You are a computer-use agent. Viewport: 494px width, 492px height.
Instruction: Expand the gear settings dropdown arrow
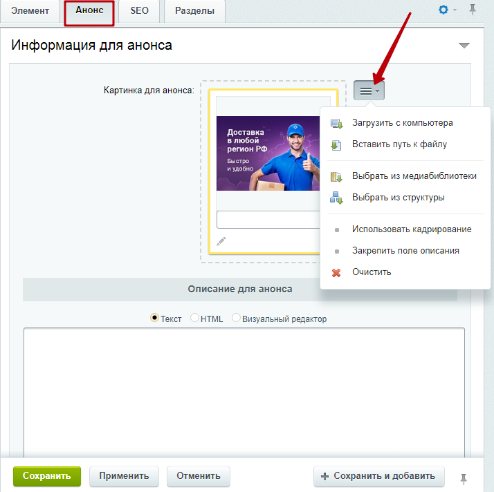click(455, 10)
